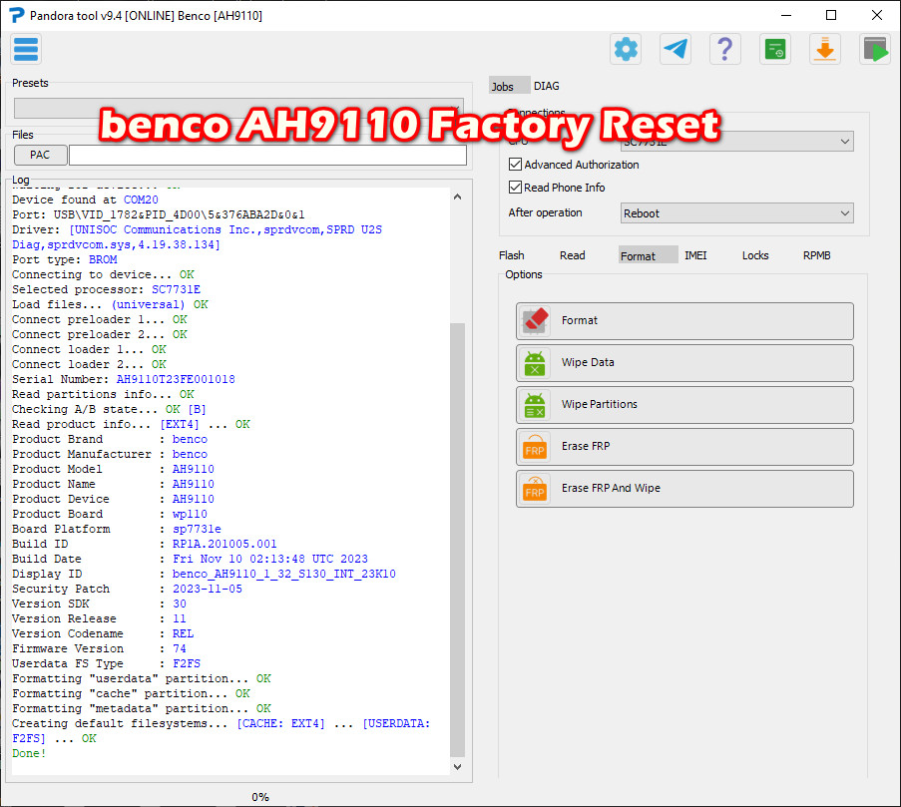Click the COM20 port text in the log
This screenshot has height=807, width=901.
141,200
